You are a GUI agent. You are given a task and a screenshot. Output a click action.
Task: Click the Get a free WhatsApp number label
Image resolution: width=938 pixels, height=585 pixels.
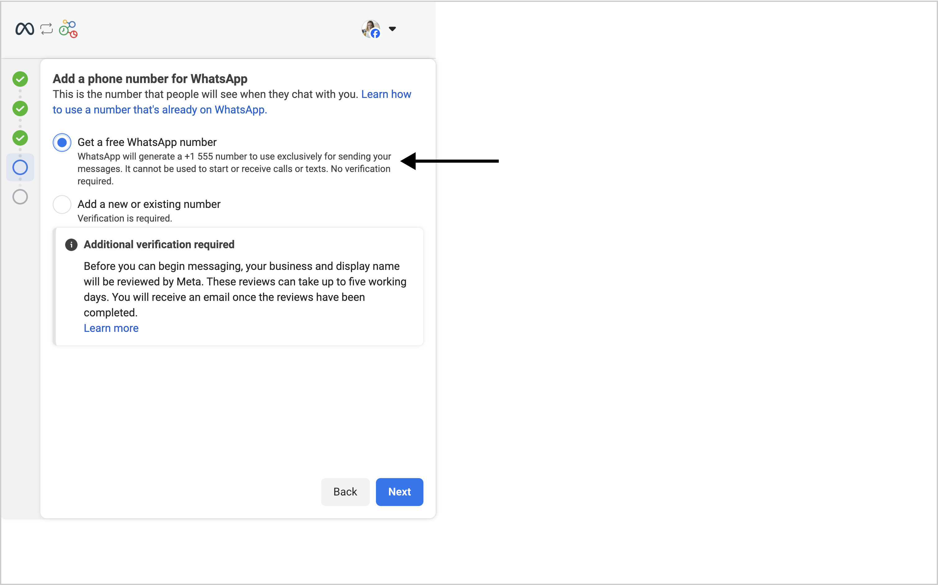click(147, 143)
